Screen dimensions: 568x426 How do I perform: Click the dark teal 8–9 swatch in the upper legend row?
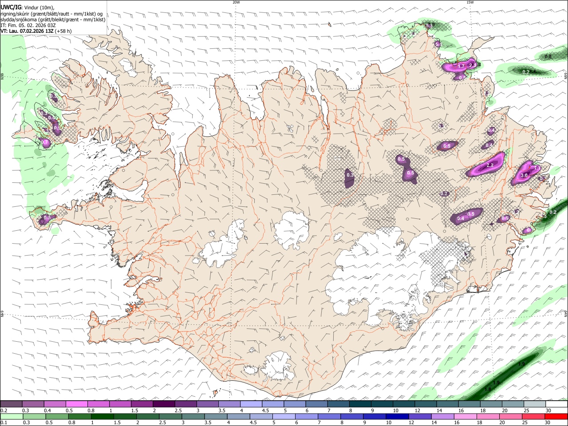pyautogui.click(x=360, y=404)
